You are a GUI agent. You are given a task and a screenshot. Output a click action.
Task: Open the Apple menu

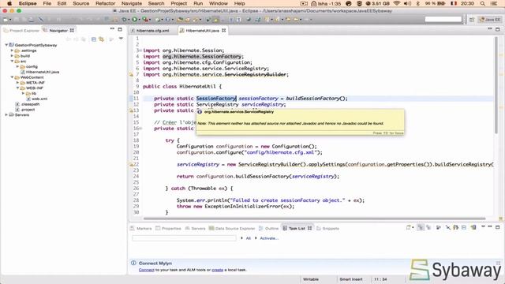[x=9, y=3]
